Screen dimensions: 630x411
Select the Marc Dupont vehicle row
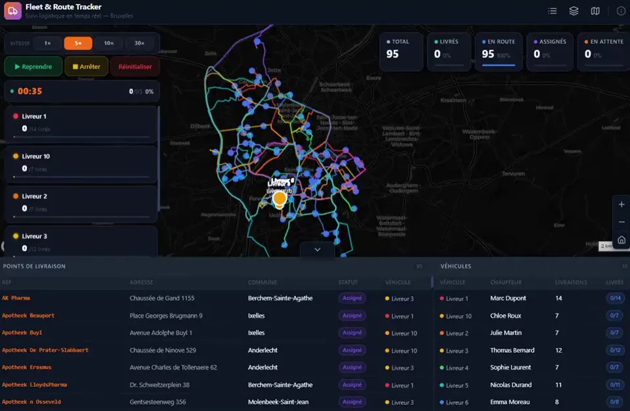coord(532,298)
